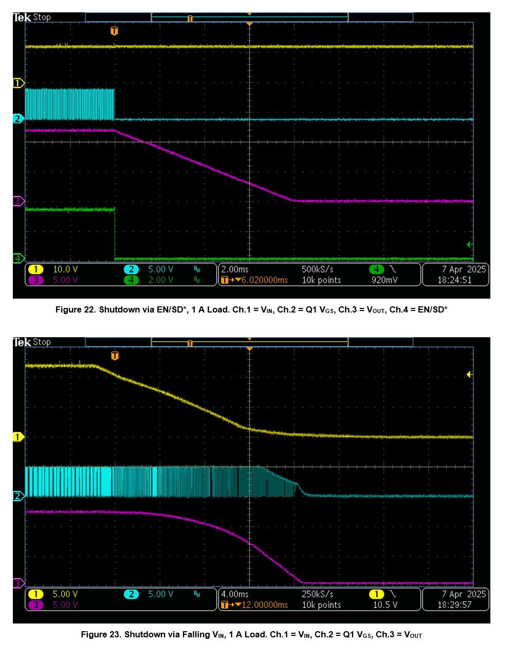Click the 2.00ms timebase readout
The height and width of the screenshot is (661, 514).
tap(235, 269)
